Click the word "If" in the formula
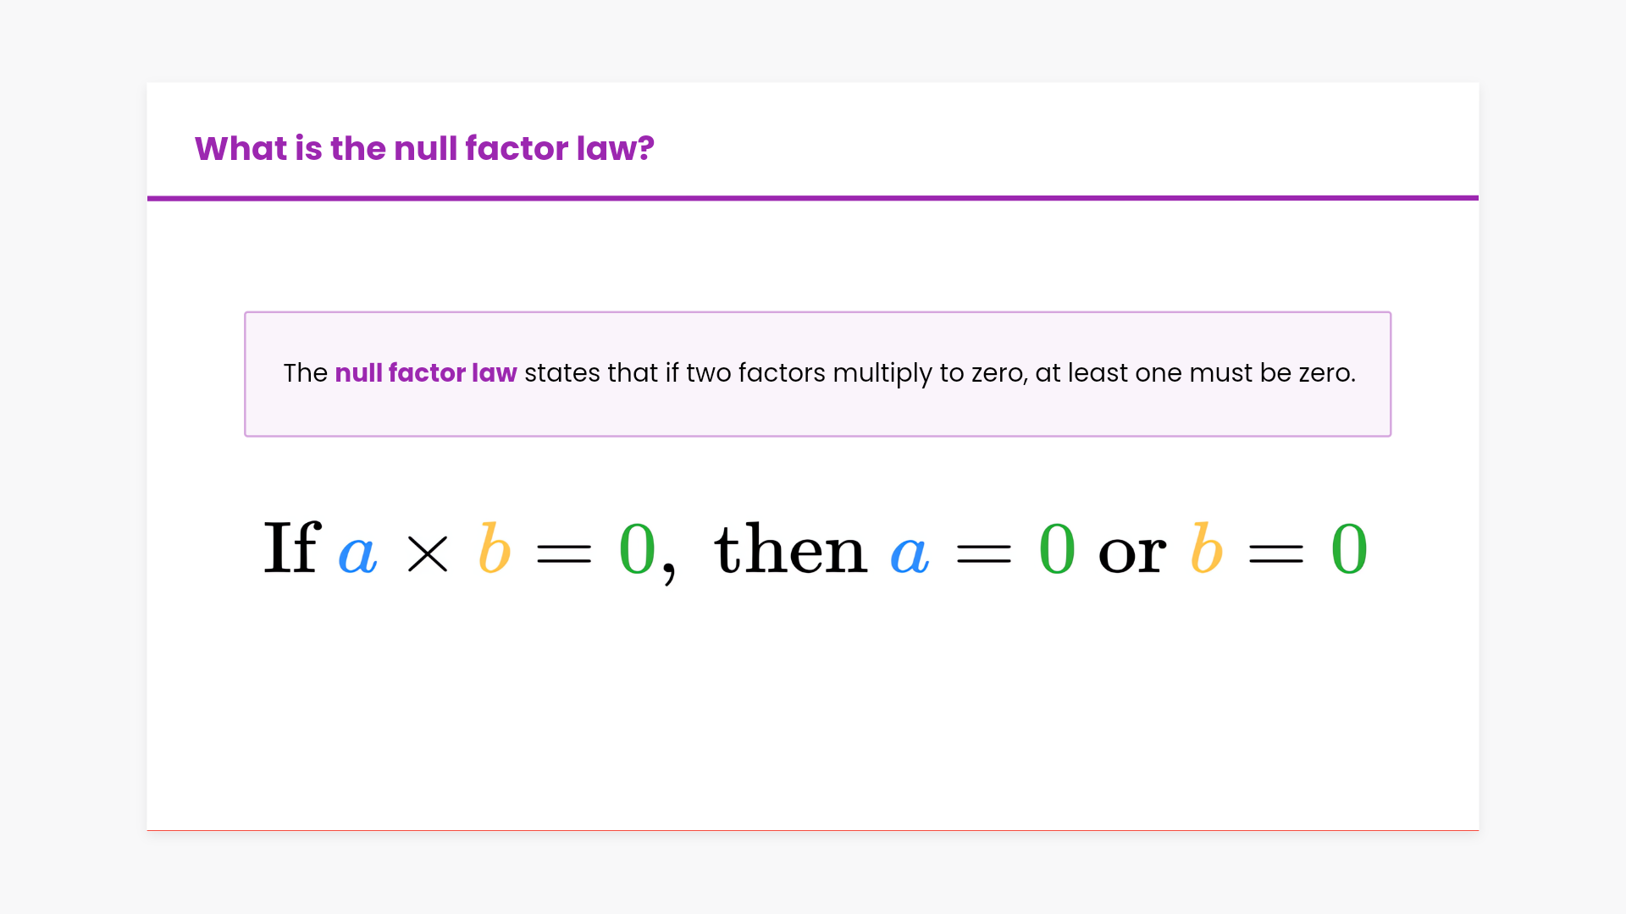 point(291,548)
